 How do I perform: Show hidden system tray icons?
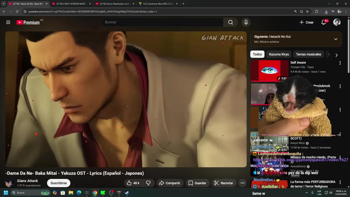[307, 193]
